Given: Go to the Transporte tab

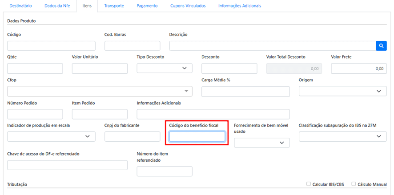Looking at the screenshot, I should click(x=114, y=6).
